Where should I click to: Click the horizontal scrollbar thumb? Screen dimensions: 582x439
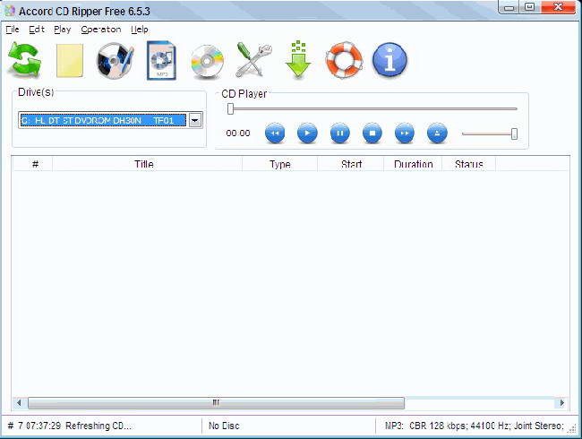click(216, 402)
